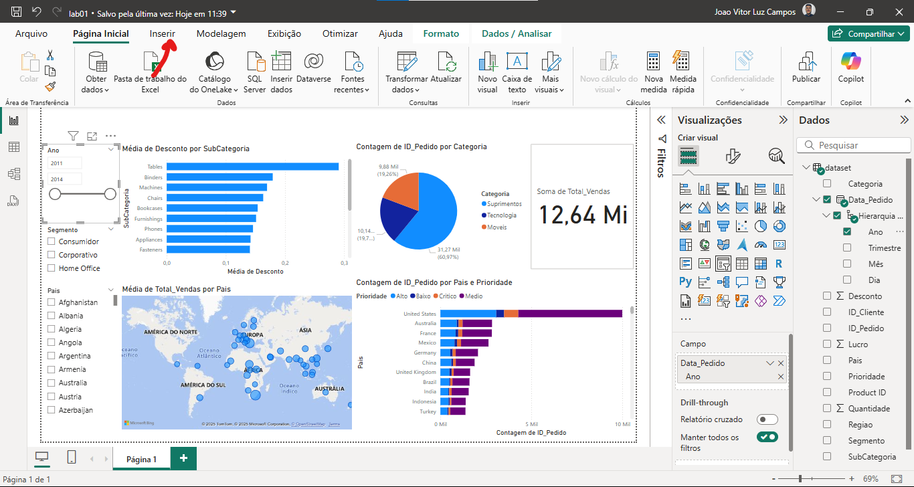This screenshot has height=487, width=914.
Task: Add a new report page
Action: pos(183,458)
